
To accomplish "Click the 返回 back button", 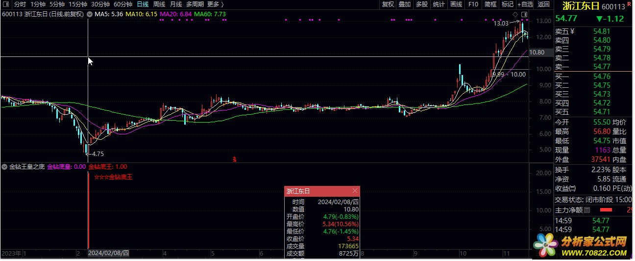I will (x=544, y=4).
